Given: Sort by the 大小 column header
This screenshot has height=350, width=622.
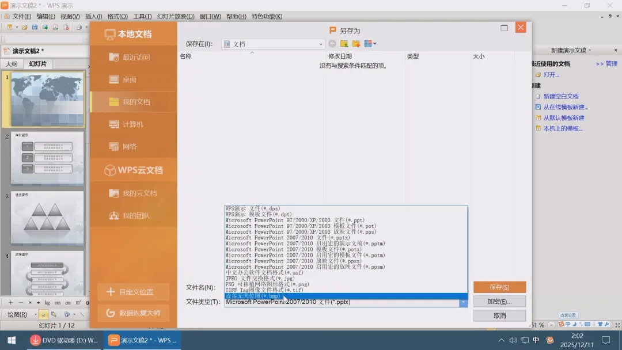Looking at the screenshot, I should click(x=492, y=56).
